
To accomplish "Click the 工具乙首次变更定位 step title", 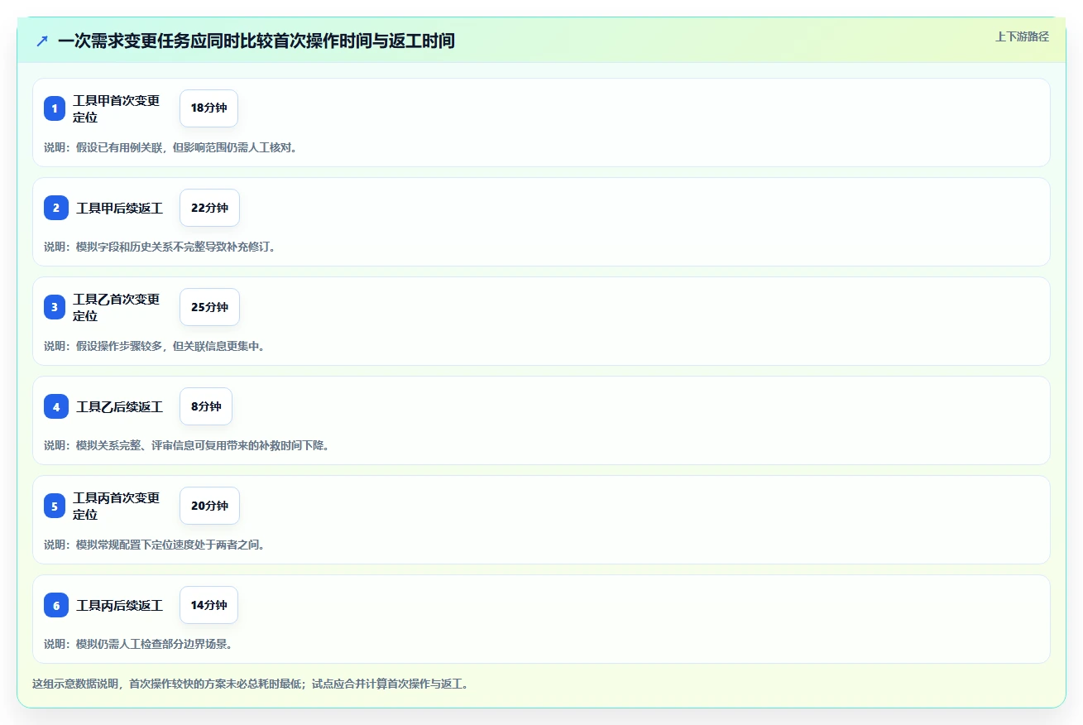I will coord(116,307).
